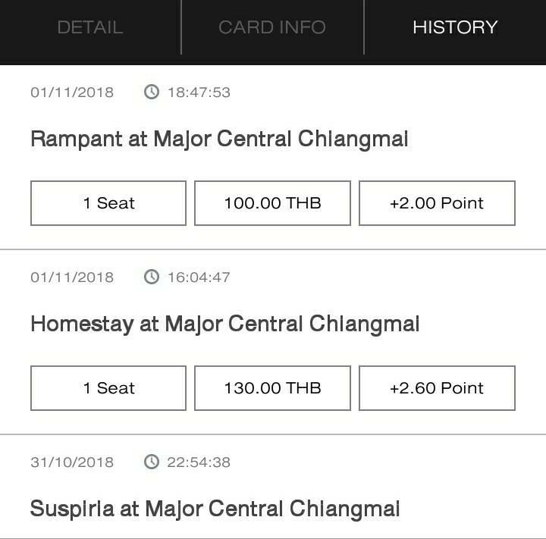Screen dimensions: 546x539
Task: Select the HISTORY tab
Action: coord(455,27)
